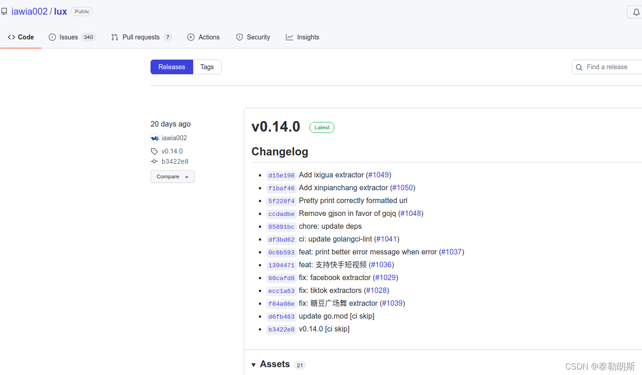Open the iawia002 owner link in header

pyautogui.click(x=29, y=11)
